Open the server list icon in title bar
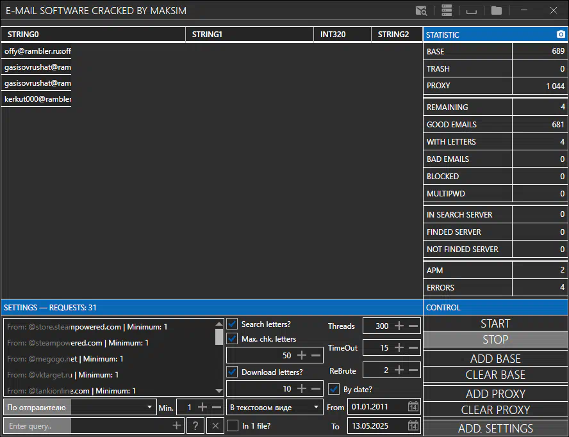This screenshot has width=569, height=437. [x=447, y=10]
